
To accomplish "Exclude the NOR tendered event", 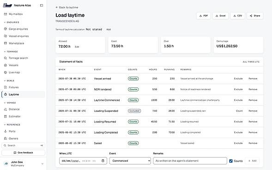I will point(238,89).
